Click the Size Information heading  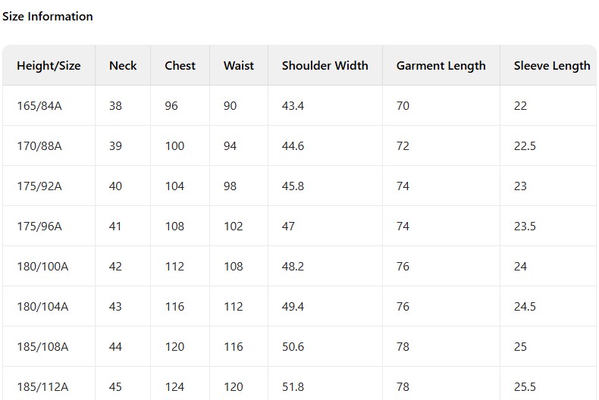pos(48,17)
